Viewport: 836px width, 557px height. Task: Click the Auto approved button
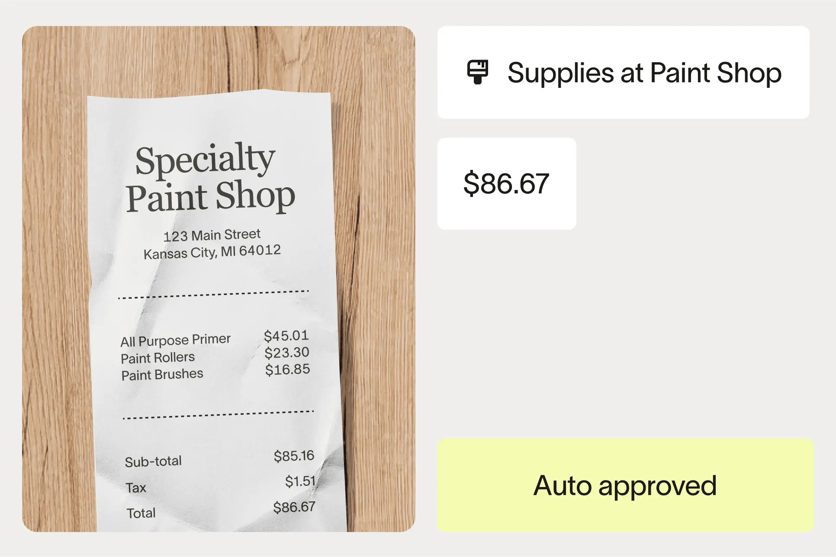click(625, 486)
